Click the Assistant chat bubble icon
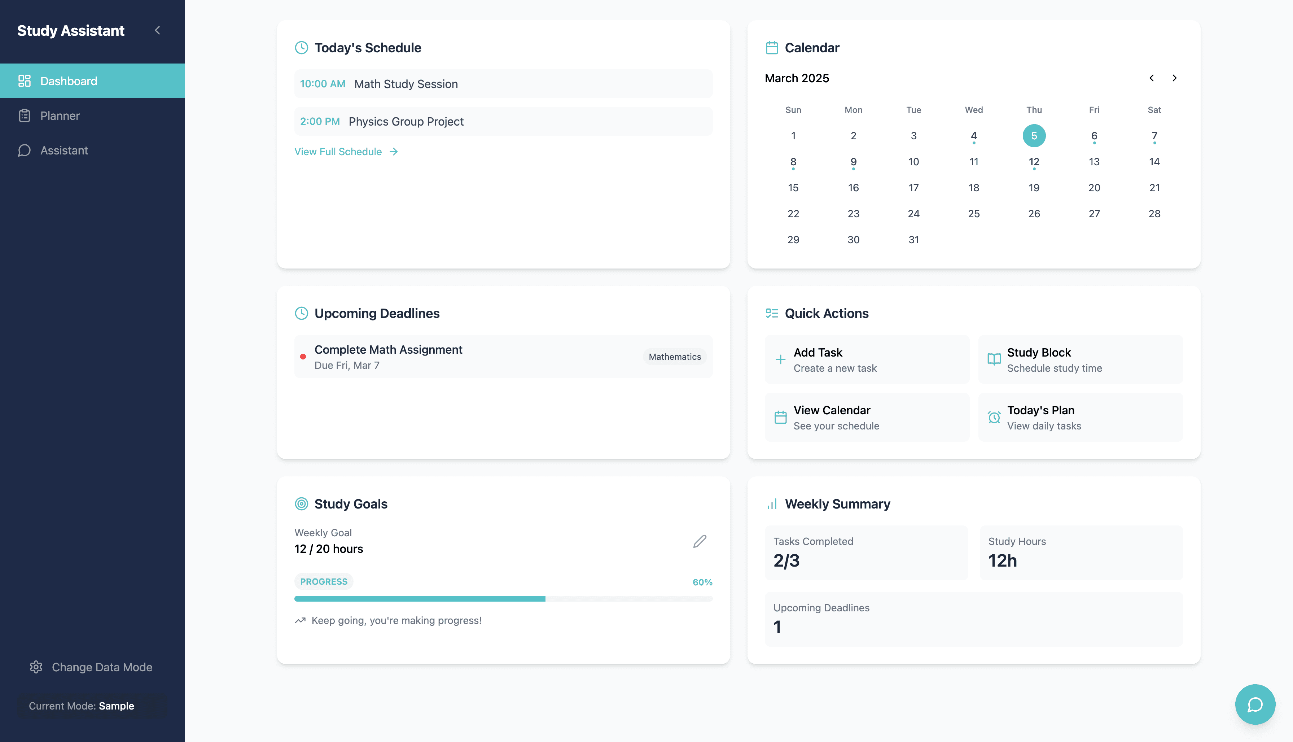The width and height of the screenshot is (1293, 742). pyautogui.click(x=25, y=150)
